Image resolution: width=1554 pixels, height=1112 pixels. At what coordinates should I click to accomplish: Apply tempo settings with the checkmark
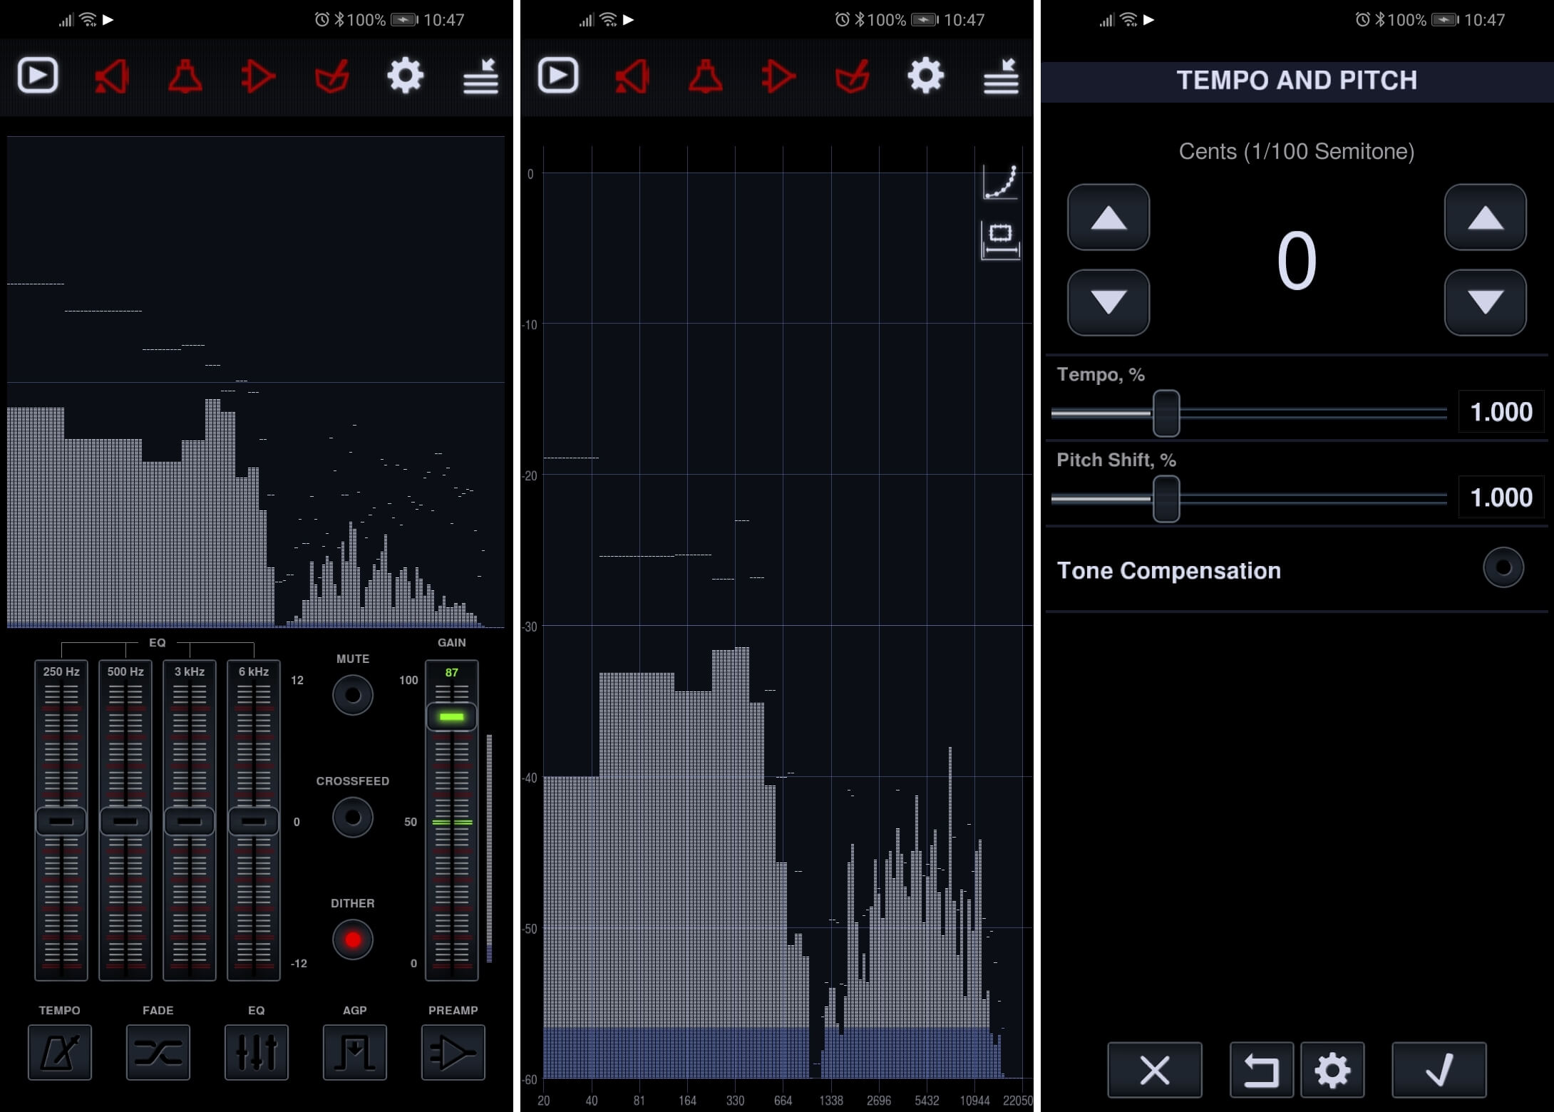[x=1441, y=1070]
